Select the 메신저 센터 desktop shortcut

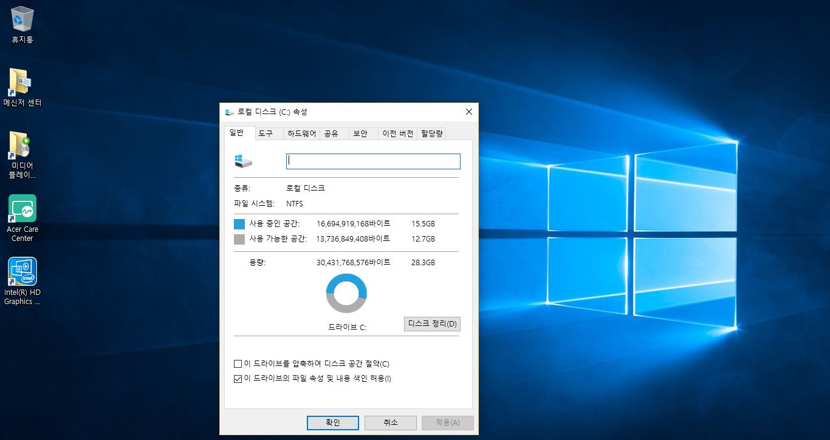point(22,87)
